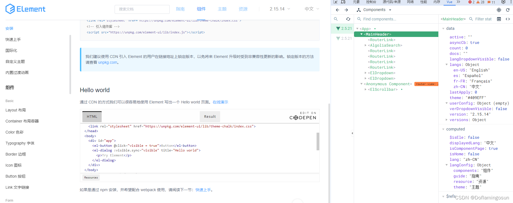Click the Resources button in CodePen embed
This screenshot has width=513, height=203.
(x=91, y=178)
